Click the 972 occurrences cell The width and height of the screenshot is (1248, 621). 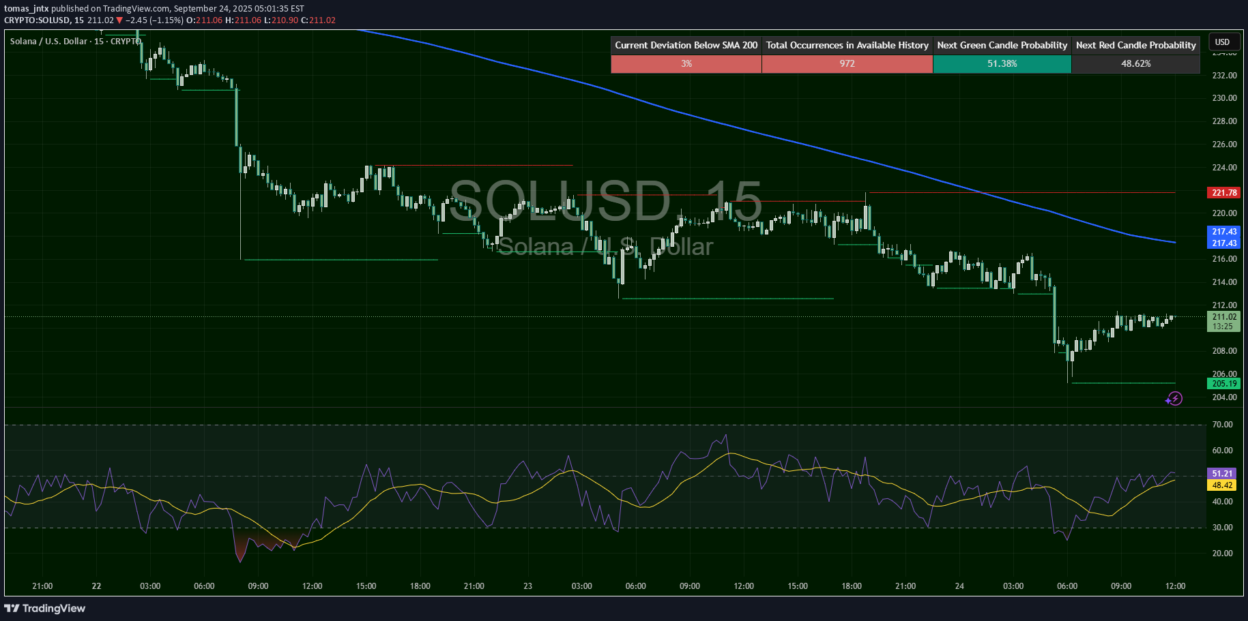[x=847, y=63]
